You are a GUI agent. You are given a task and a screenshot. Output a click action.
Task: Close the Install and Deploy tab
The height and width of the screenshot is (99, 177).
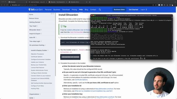tap(46, 2)
